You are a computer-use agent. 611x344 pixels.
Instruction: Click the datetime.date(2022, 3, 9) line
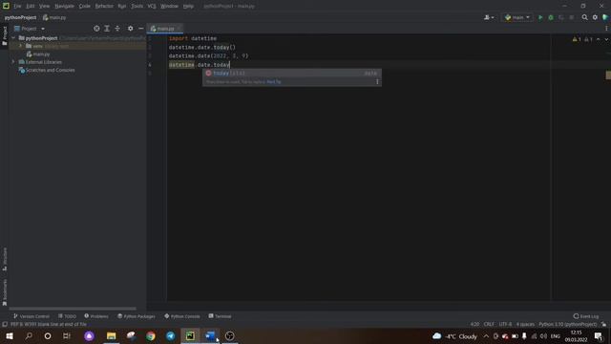pyautogui.click(x=208, y=56)
